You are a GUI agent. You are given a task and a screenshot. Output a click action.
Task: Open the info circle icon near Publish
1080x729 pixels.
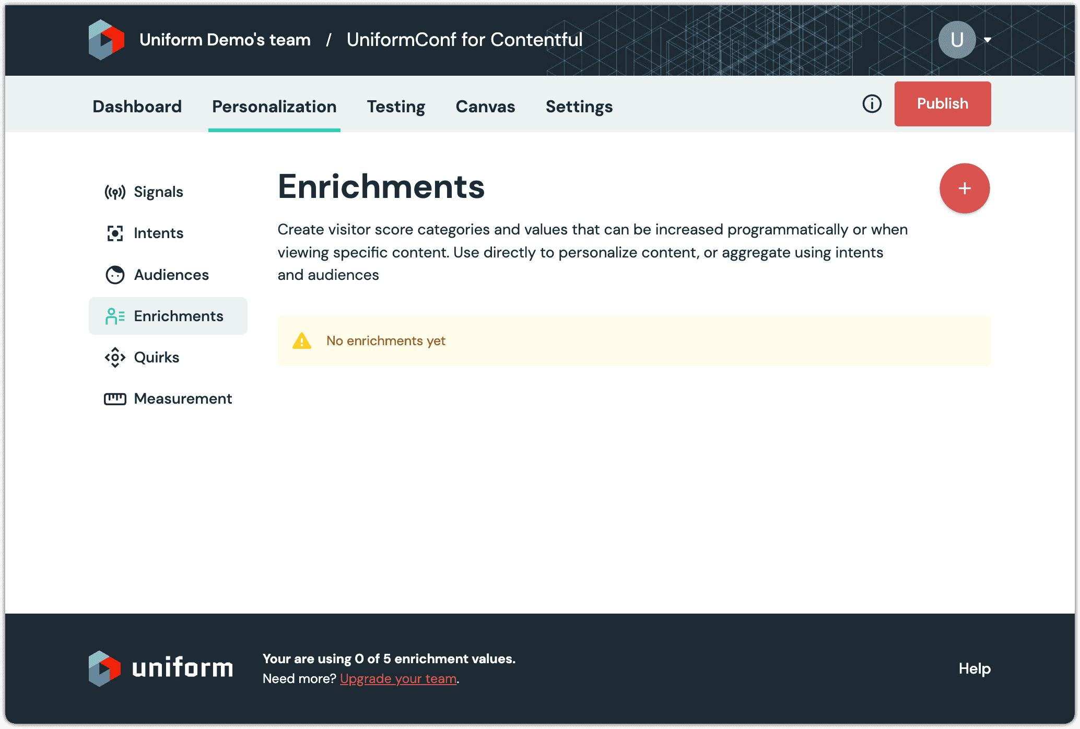coord(872,104)
